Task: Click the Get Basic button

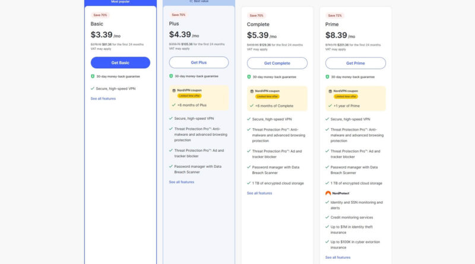Action: (121, 63)
